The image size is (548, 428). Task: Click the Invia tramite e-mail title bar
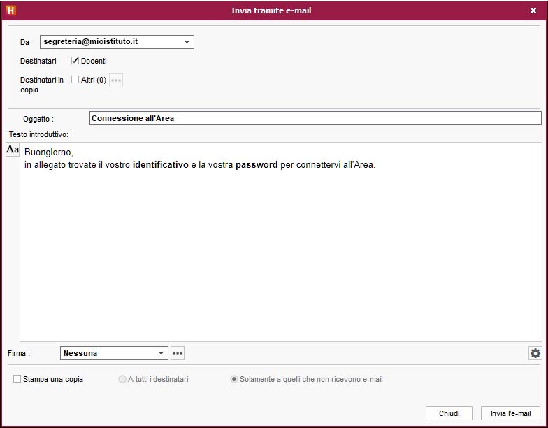pyautogui.click(x=271, y=10)
